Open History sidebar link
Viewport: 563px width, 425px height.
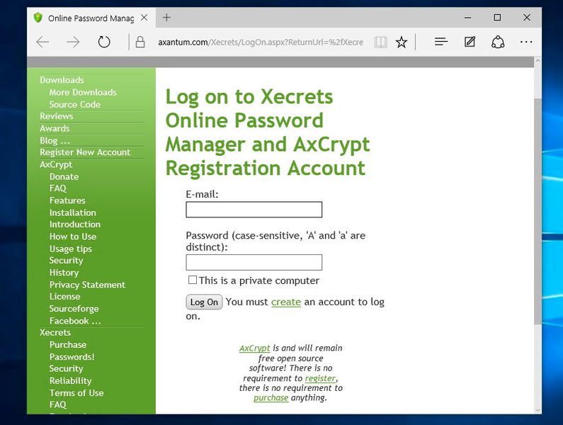[64, 273]
